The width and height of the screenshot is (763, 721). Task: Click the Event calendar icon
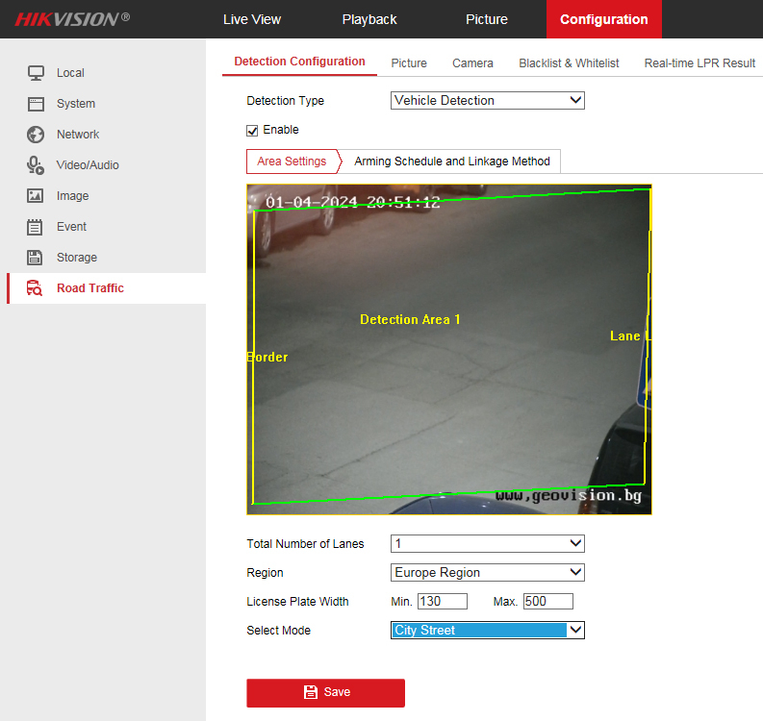tap(36, 227)
